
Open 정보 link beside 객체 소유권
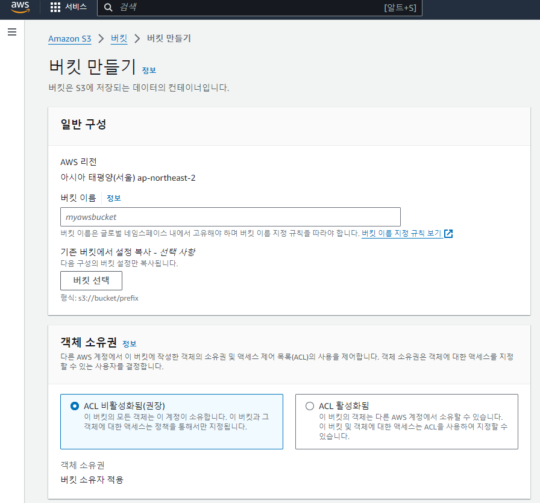(130, 343)
